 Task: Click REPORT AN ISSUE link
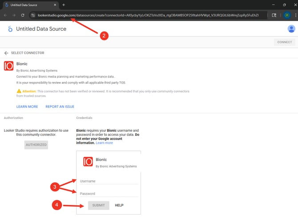(60, 107)
